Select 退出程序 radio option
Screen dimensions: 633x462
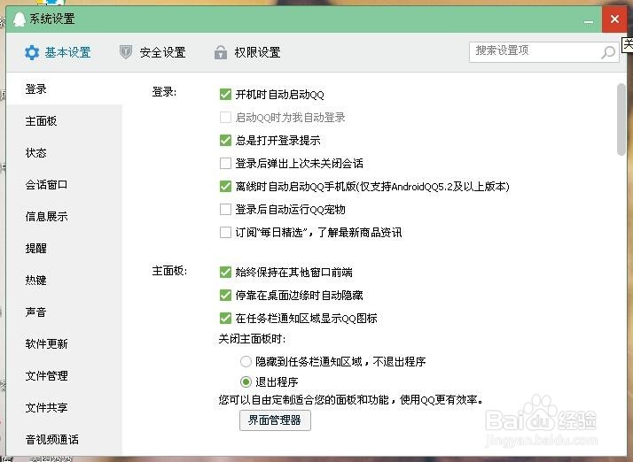point(246,381)
